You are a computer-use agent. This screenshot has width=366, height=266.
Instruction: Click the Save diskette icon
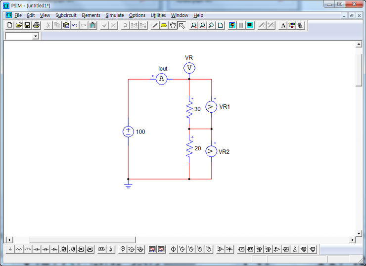tap(27, 25)
